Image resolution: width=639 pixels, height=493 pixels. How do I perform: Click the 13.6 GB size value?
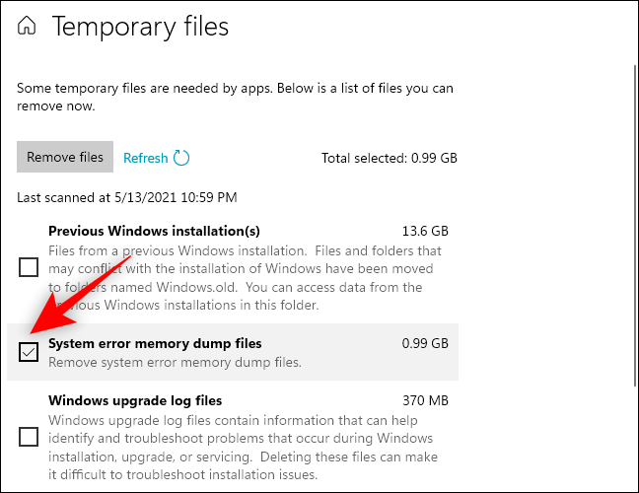425,231
